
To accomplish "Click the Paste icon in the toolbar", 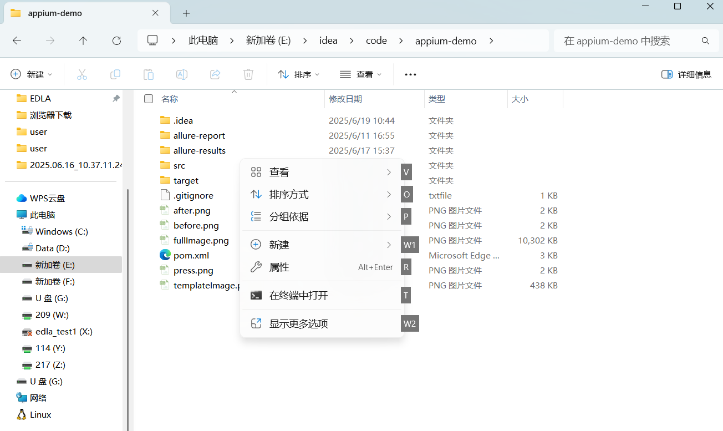I will click(x=148, y=74).
